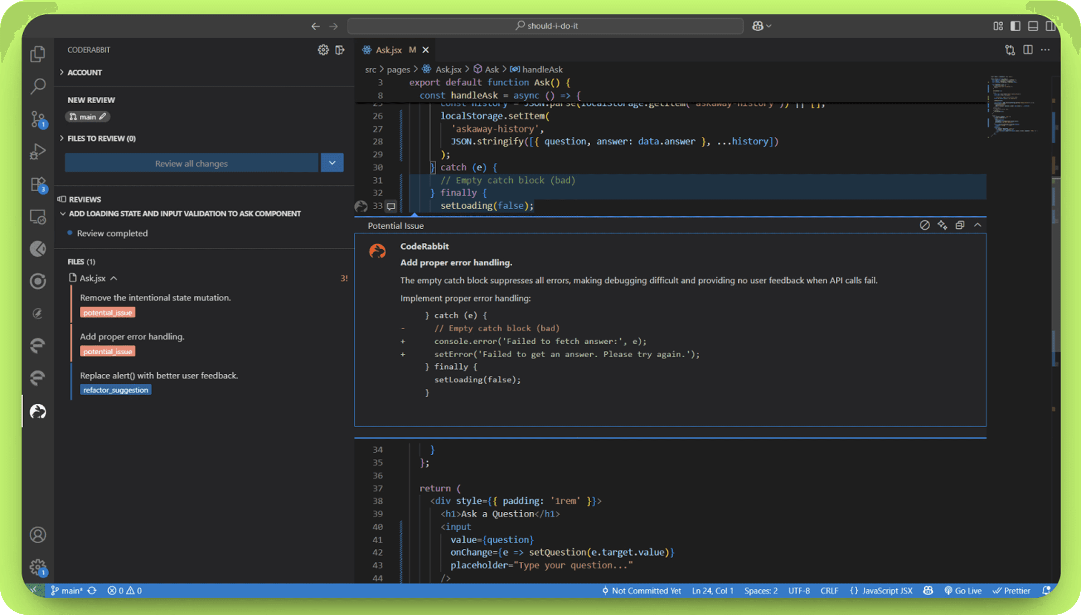Click Go Live in the status bar
1081x615 pixels.
point(963,590)
